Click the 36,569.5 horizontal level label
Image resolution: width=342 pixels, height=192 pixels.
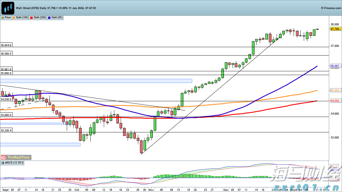6,54
